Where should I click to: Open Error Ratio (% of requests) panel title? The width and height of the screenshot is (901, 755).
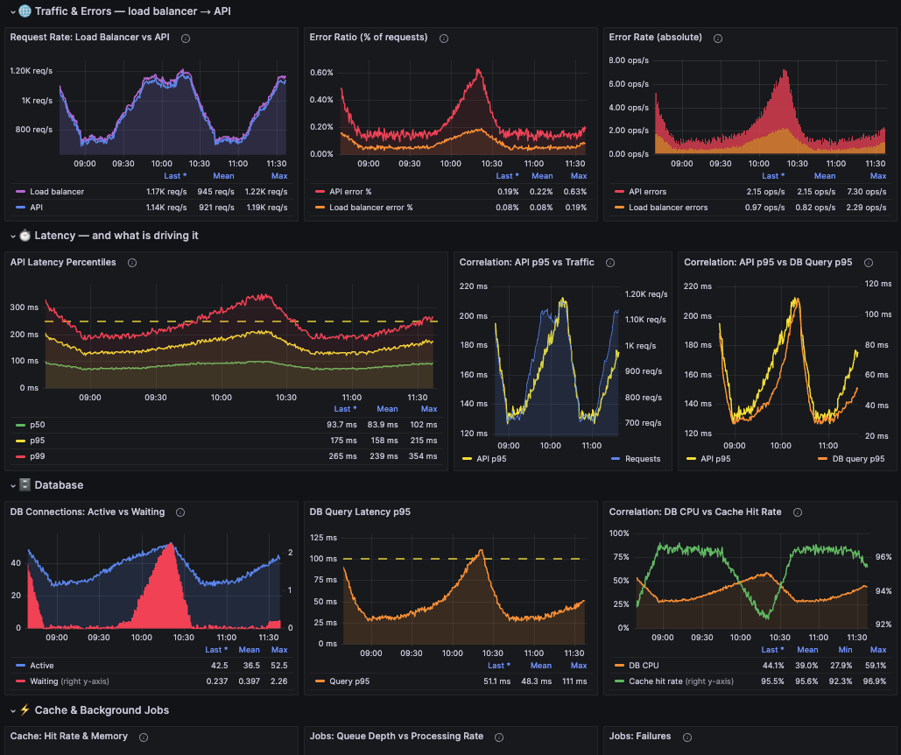(369, 38)
